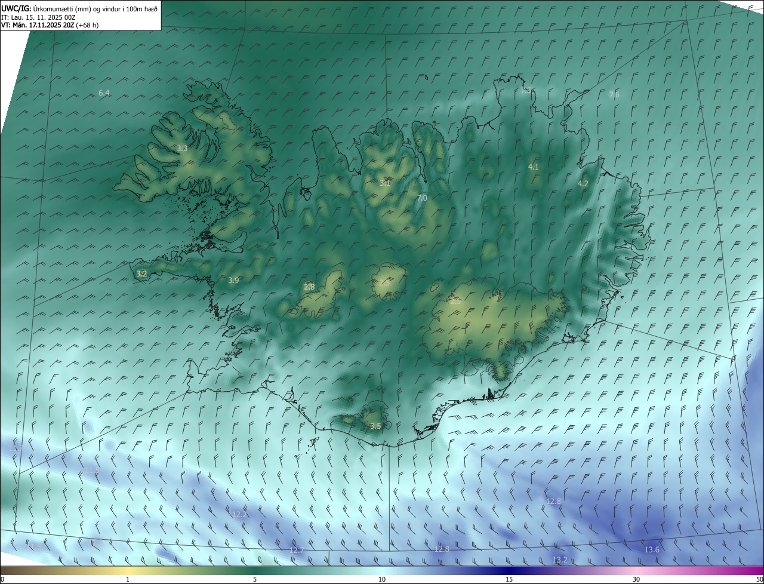764x584 pixels.
Task: Click the 12.2 value label on map
Action: coord(239,514)
